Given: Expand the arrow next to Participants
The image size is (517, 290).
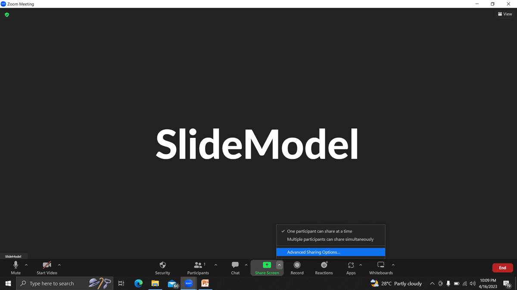Looking at the screenshot, I should [x=216, y=265].
